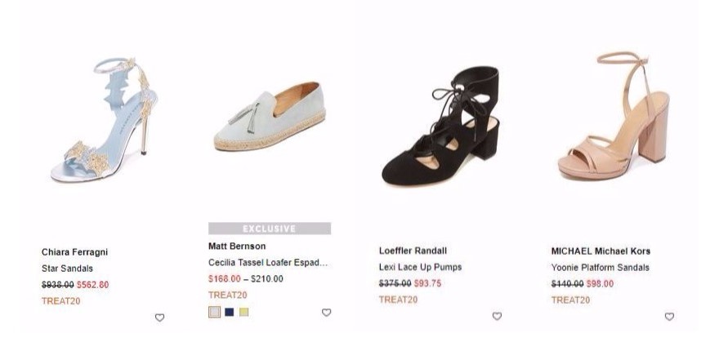
Task: Click the Star Sandals product name
Action: click(67, 269)
